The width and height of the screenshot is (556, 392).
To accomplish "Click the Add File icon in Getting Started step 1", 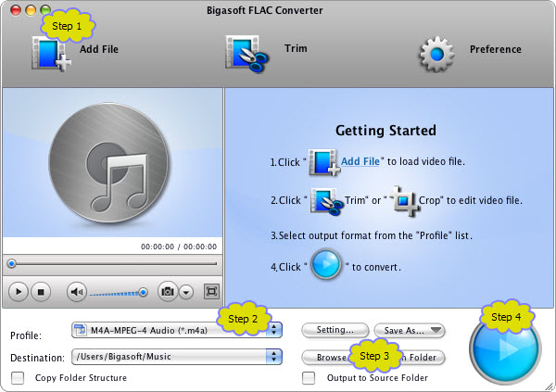I will (x=323, y=162).
